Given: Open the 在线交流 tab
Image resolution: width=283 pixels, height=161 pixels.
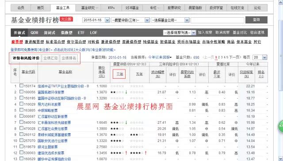Looking at the screenshot, I should click(x=237, y=8).
